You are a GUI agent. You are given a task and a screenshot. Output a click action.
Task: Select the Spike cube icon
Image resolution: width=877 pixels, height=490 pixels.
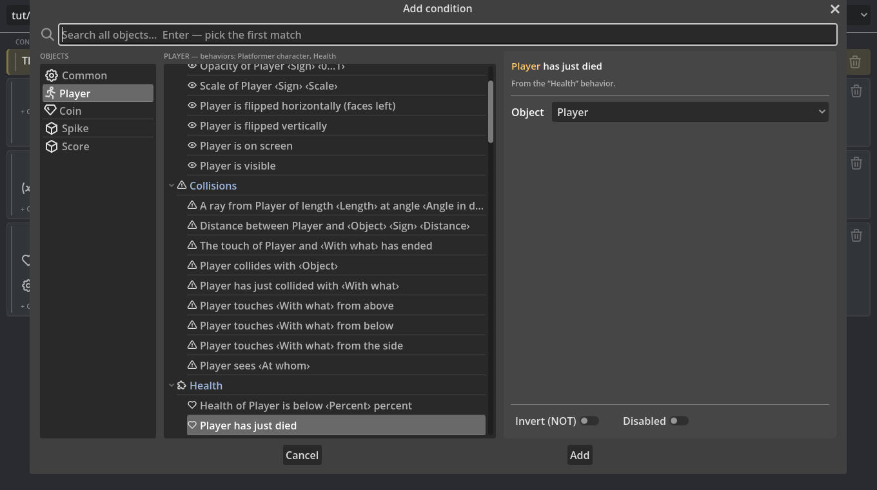52,128
